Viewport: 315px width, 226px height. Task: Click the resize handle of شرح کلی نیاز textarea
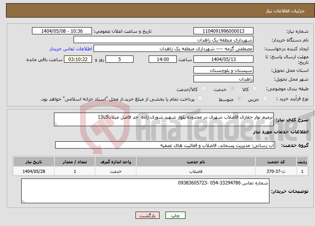56,124
